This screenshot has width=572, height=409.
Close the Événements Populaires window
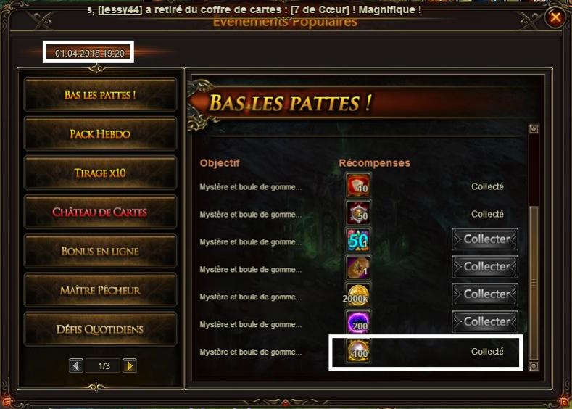pyautogui.click(x=555, y=17)
